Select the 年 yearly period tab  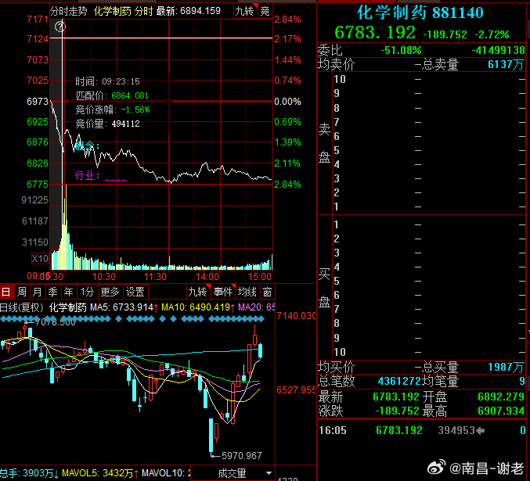pos(69,292)
